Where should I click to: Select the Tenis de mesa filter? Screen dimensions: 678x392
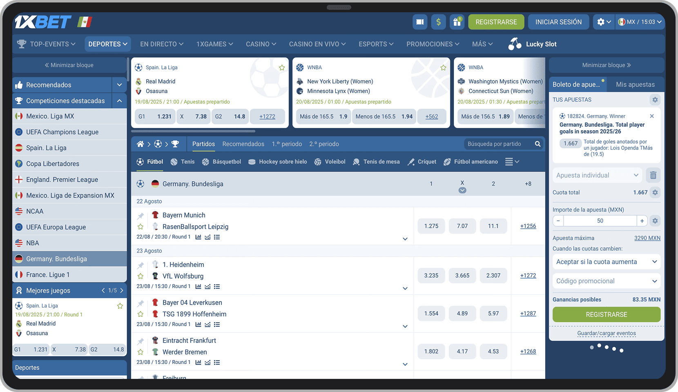[x=376, y=162]
